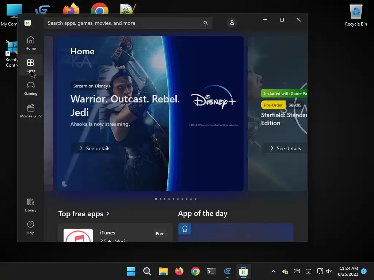Screen dimensions: 374x280
Task: Open File Explorer from taskbar
Action: tap(163, 271)
